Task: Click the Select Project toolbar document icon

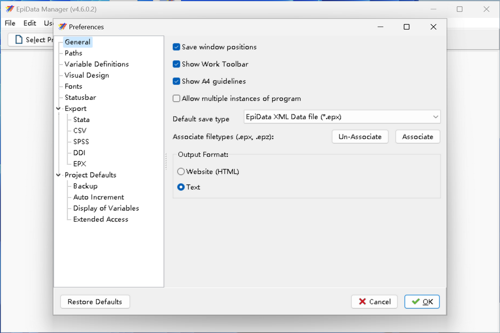Action: tap(19, 40)
